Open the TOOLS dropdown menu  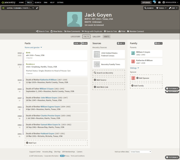click(x=161, y=8)
